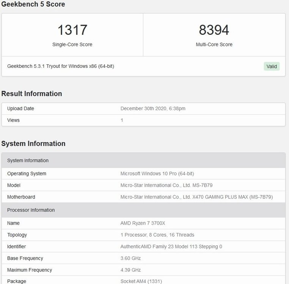This screenshot has width=289, height=284.
Task: Click the single-core score 1317
Action: point(72,30)
